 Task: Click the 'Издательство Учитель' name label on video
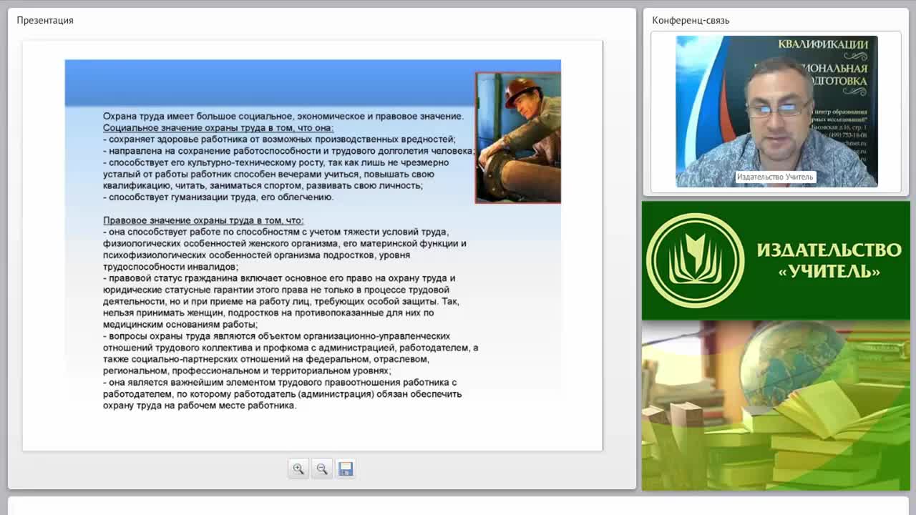(775, 177)
